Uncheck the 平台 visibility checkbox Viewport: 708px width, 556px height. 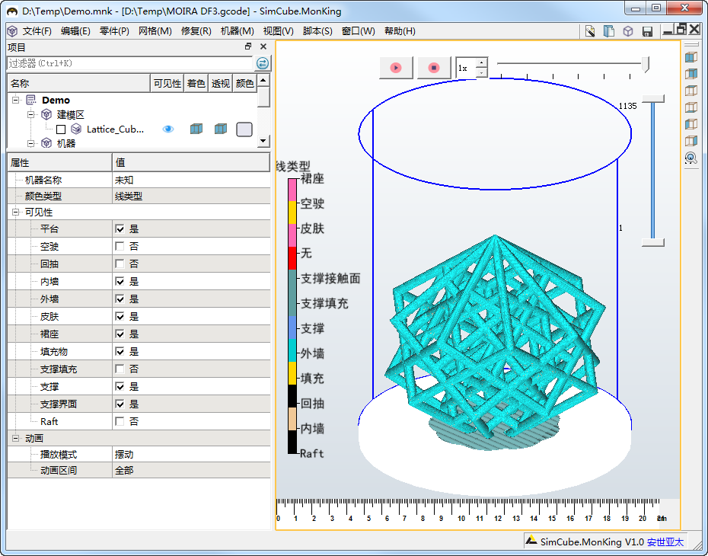[120, 229]
